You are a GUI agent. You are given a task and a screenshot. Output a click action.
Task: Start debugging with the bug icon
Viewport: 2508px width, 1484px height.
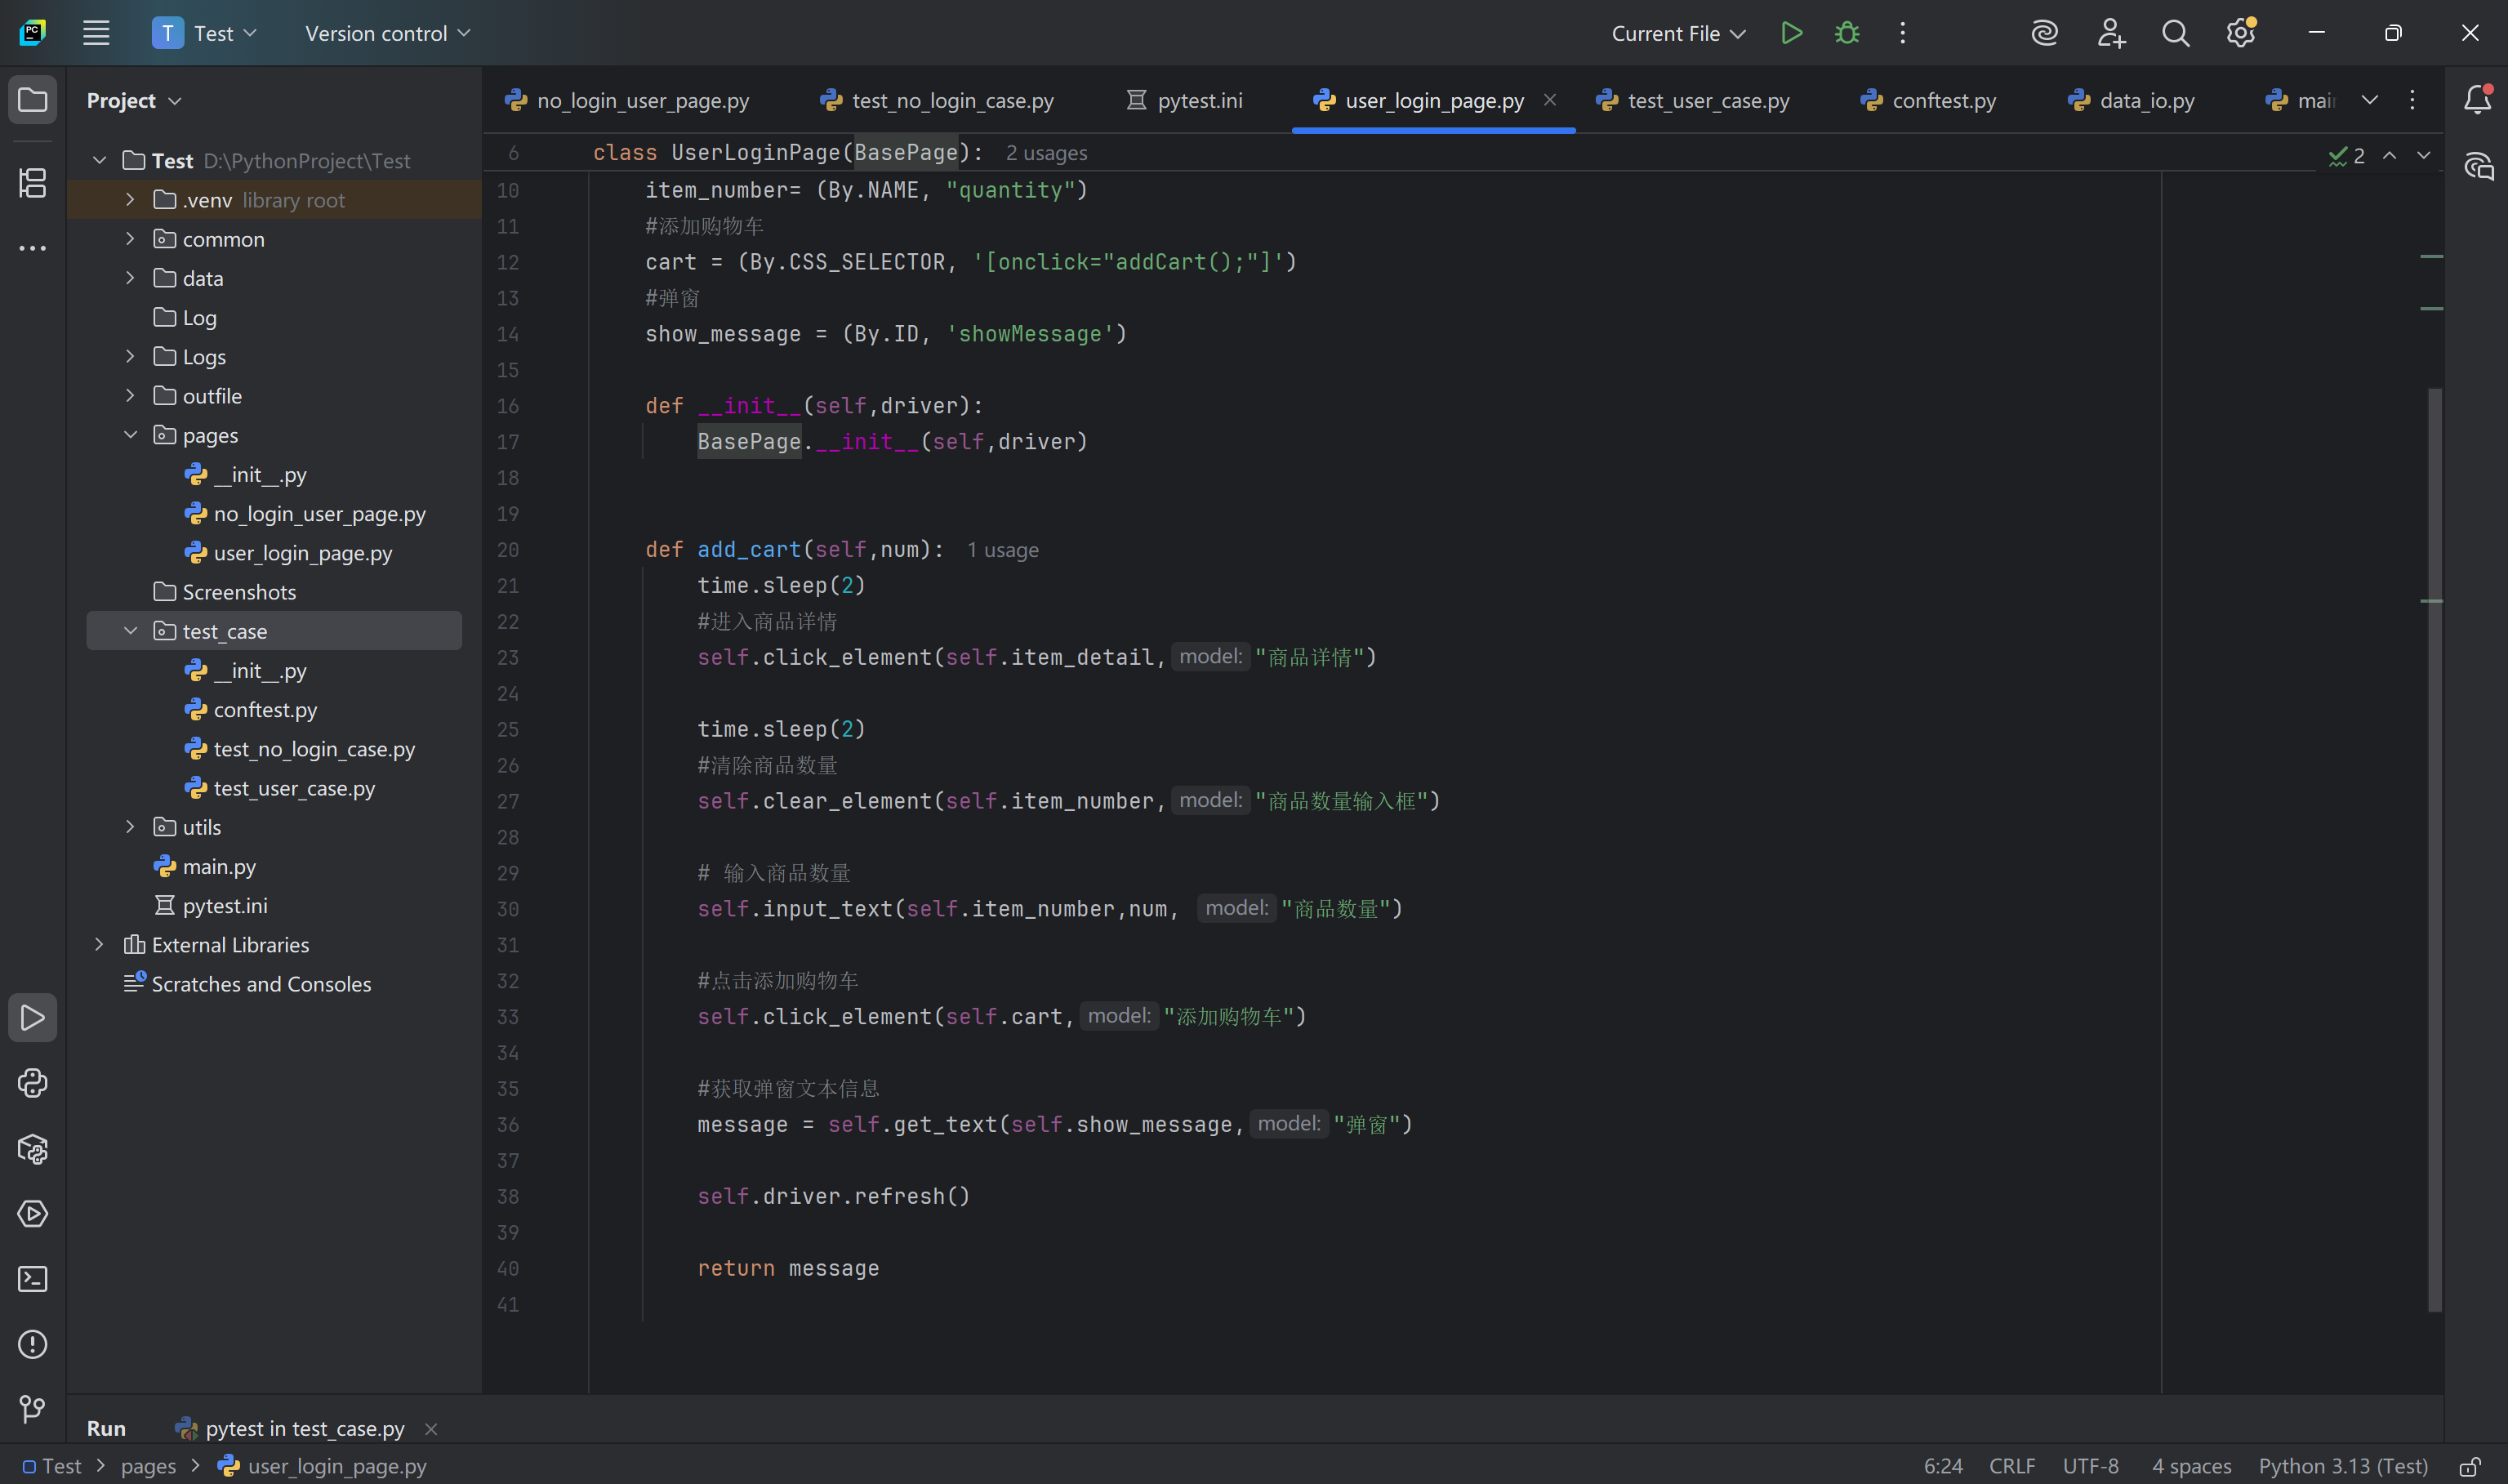coord(1846,33)
